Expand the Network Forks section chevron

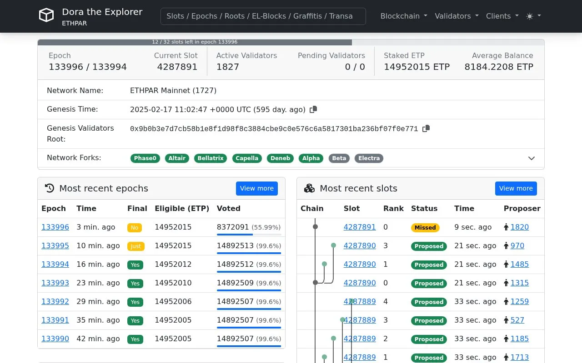pos(532,158)
